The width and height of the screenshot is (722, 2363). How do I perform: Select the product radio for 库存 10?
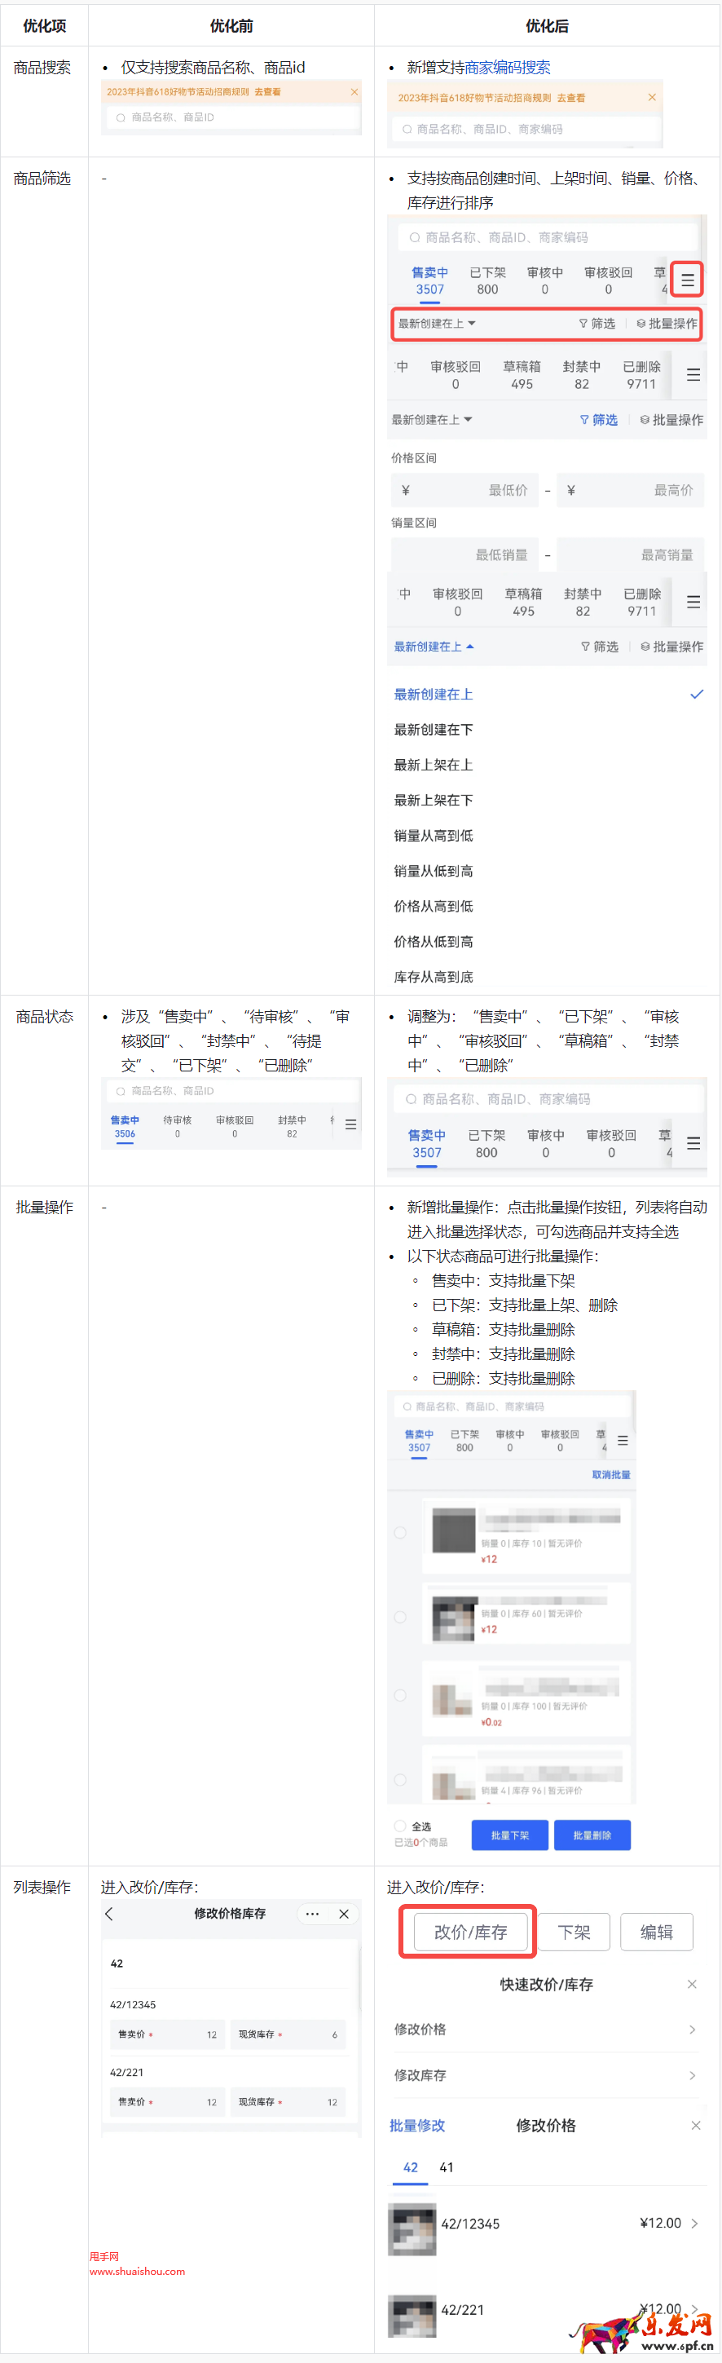pos(400,1533)
